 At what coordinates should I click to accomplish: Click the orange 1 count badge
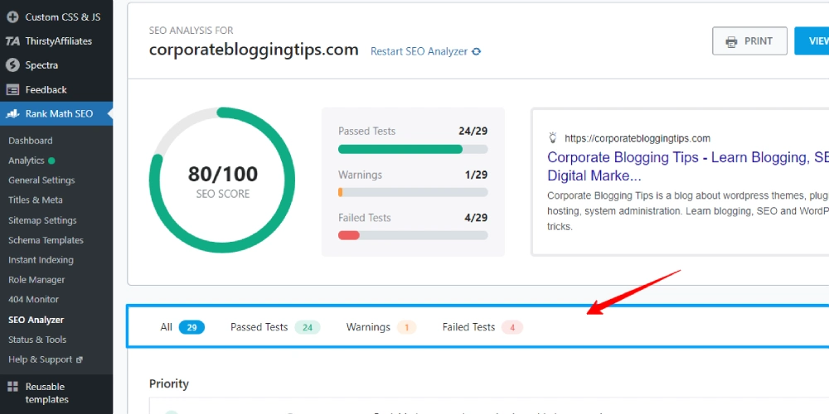[406, 327]
